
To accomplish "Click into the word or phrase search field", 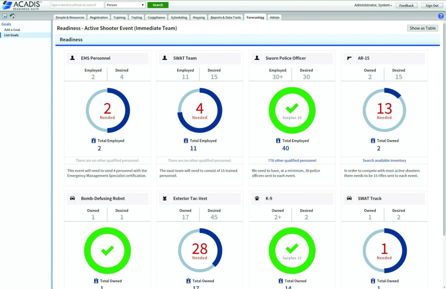I will coord(77,5).
